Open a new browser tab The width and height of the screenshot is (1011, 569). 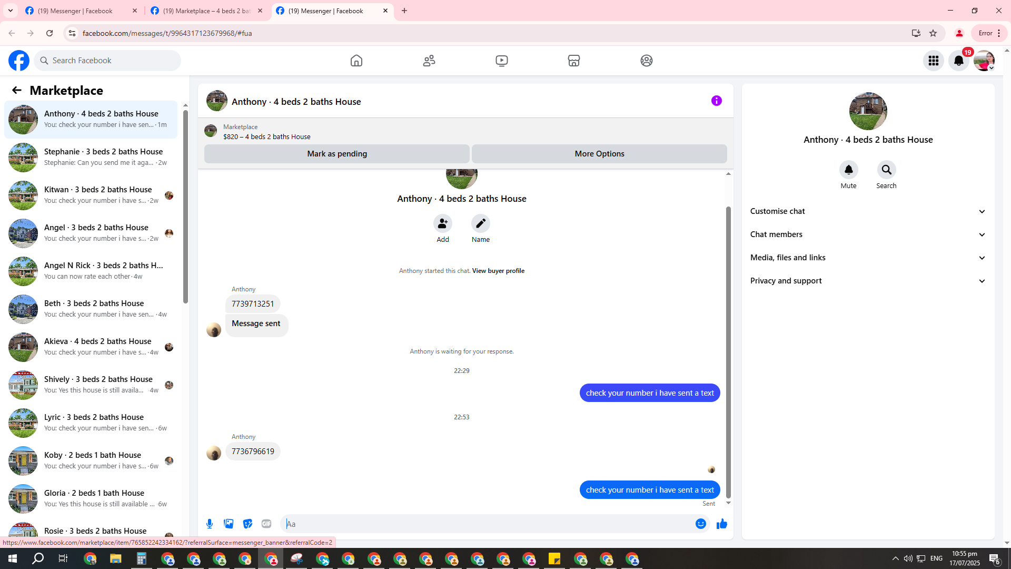404,11
